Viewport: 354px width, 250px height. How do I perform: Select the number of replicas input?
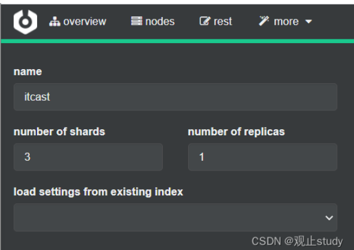click(x=262, y=157)
